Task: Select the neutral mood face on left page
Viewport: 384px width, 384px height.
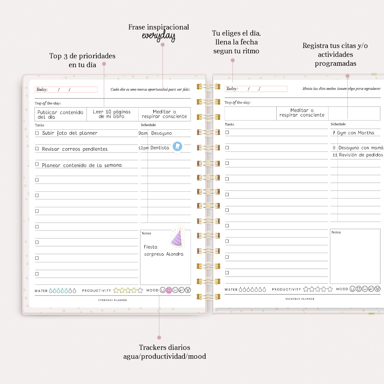Action: coord(175,290)
